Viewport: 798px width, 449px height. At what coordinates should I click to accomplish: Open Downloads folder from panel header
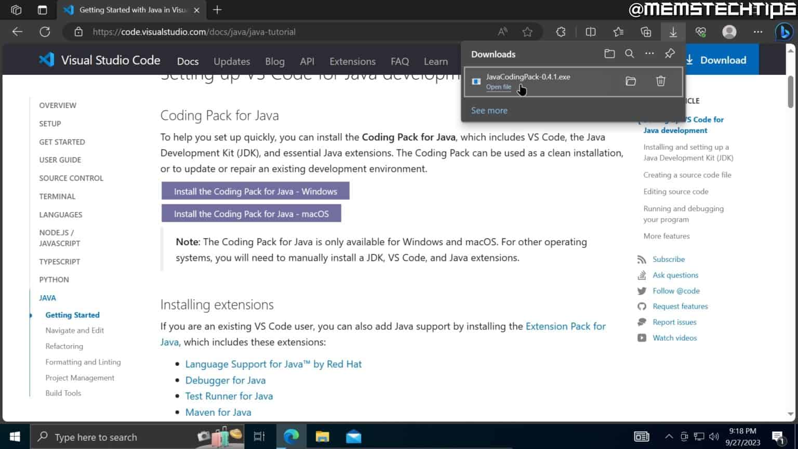(609, 54)
